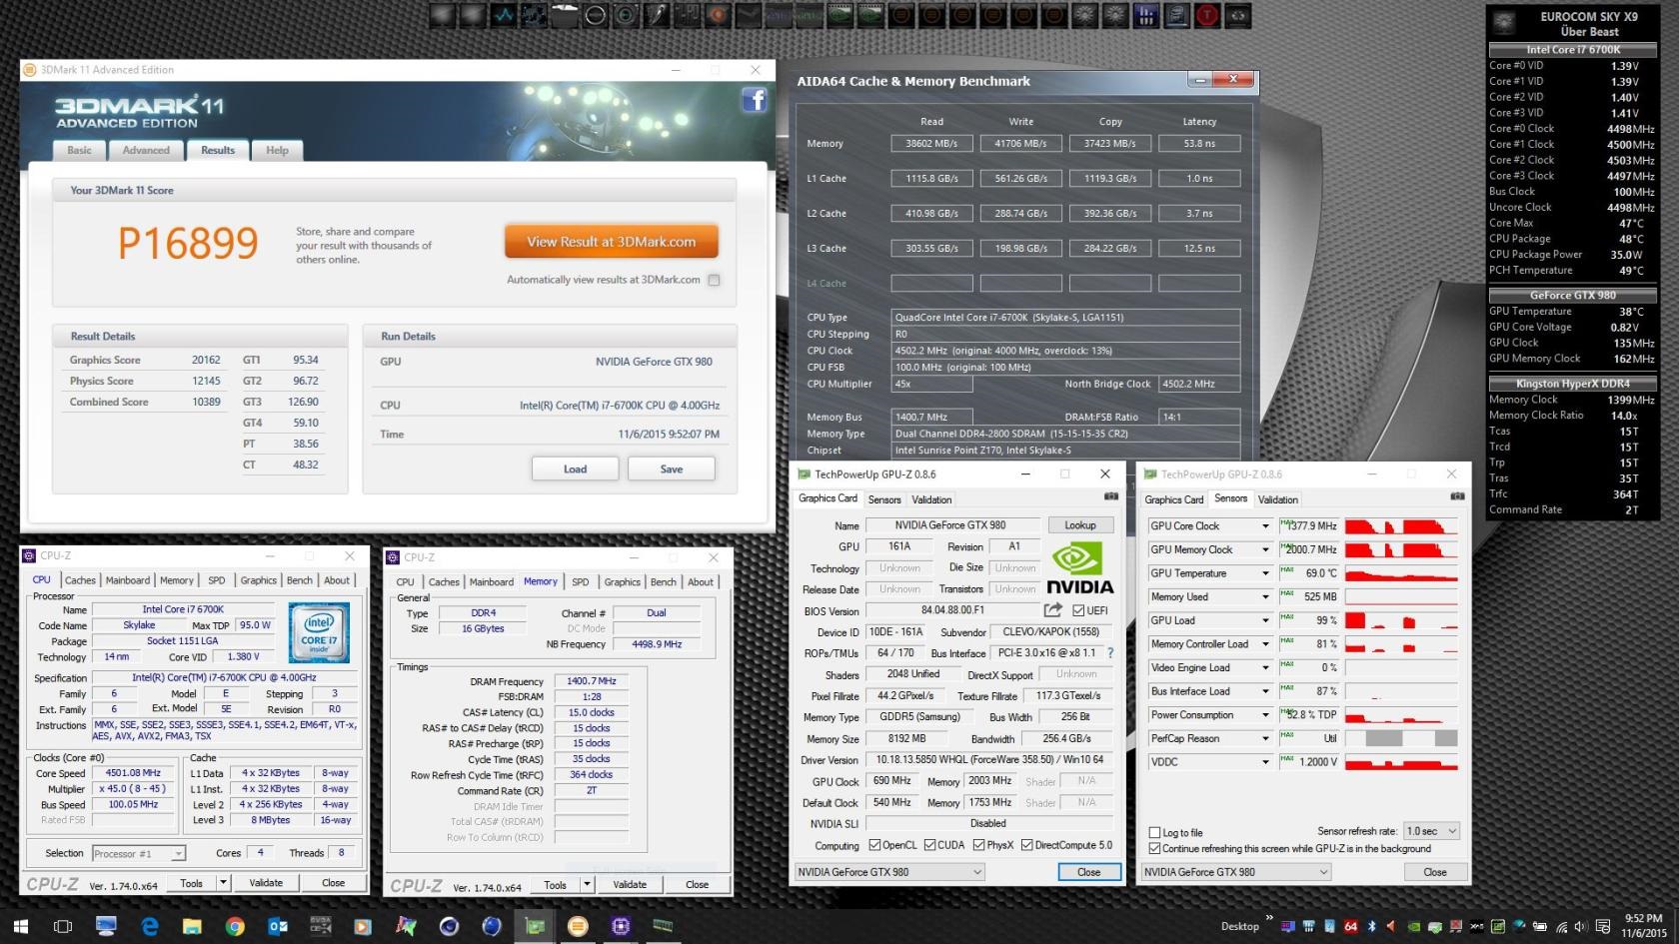The width and height of the screenshot is (1679, 944).
Task: Uncheck continue refreshing in background option
Action: 1155,848
